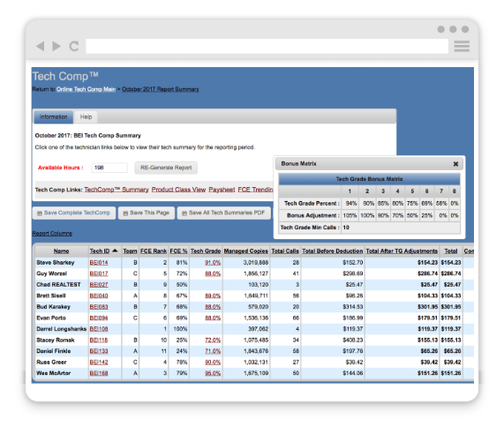The image size is (504, 442).
Task: Open Daniel Finkle's 71.0% tech grade link
Action: 213,351
